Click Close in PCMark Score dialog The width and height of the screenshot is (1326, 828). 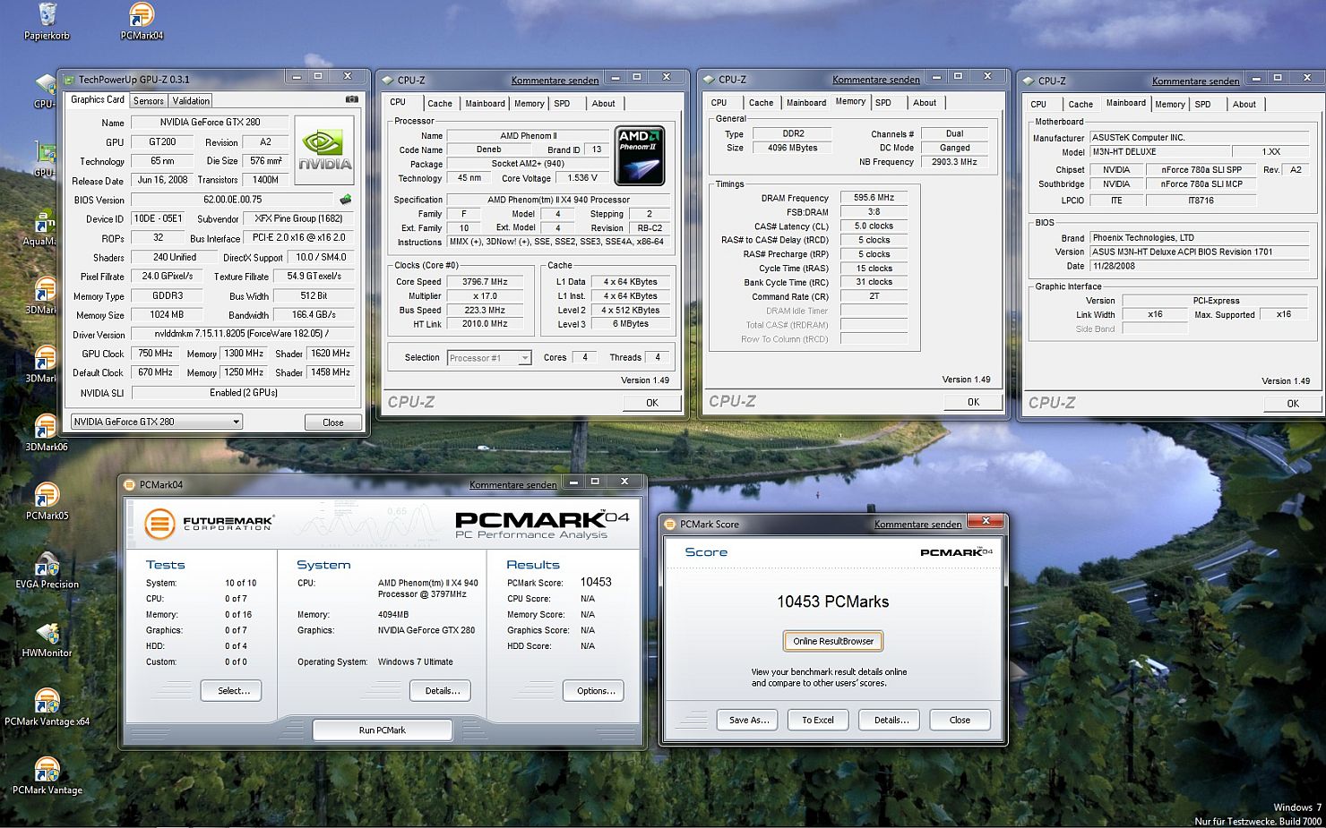click(960, 720)
